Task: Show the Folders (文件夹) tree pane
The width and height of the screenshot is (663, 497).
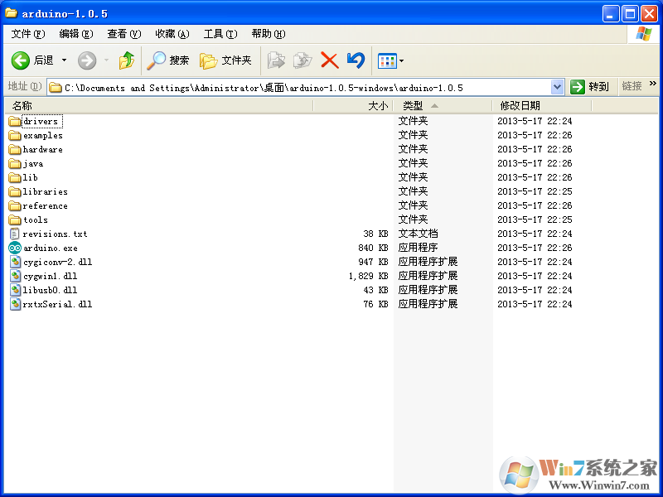Action: tap(226, 60)
